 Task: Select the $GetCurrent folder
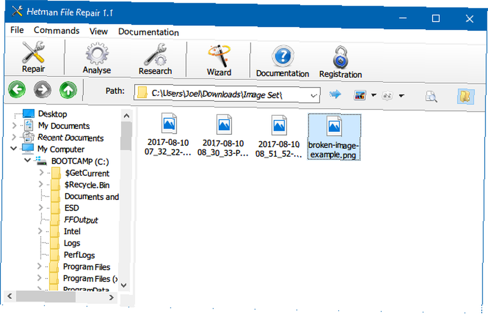coord(87,173)
